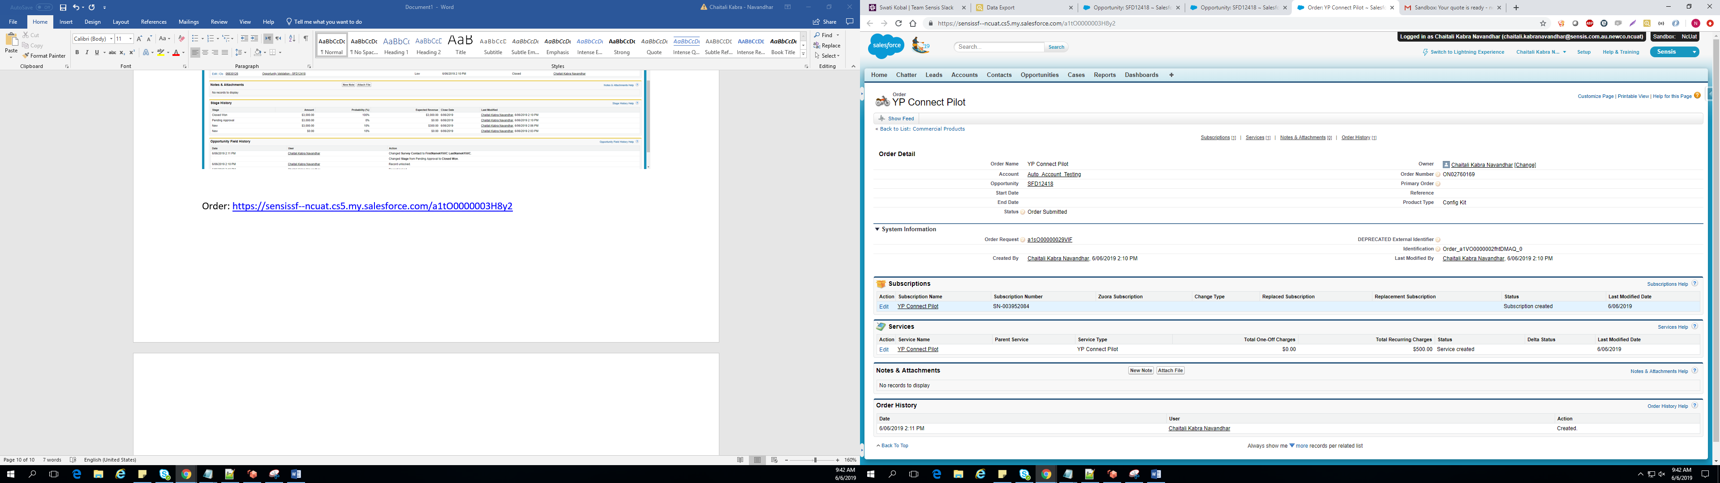Click Show Feed button

[x=896, y=119]
